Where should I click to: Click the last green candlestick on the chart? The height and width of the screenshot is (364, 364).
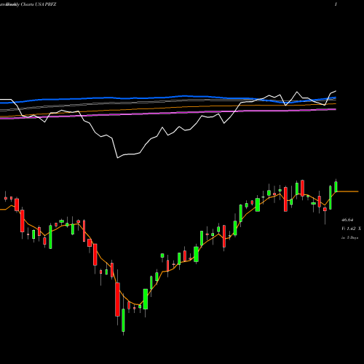click(x=336, y=186)
